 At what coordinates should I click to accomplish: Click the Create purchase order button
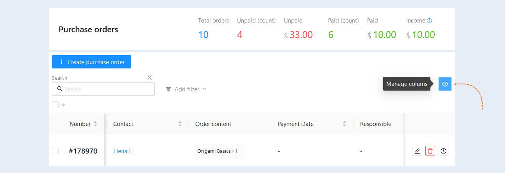tap(91, 62)
